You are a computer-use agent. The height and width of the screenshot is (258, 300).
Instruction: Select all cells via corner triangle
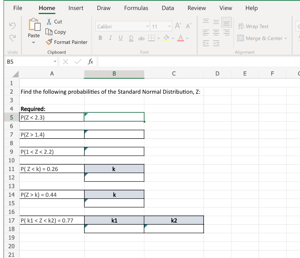(15, 74)
